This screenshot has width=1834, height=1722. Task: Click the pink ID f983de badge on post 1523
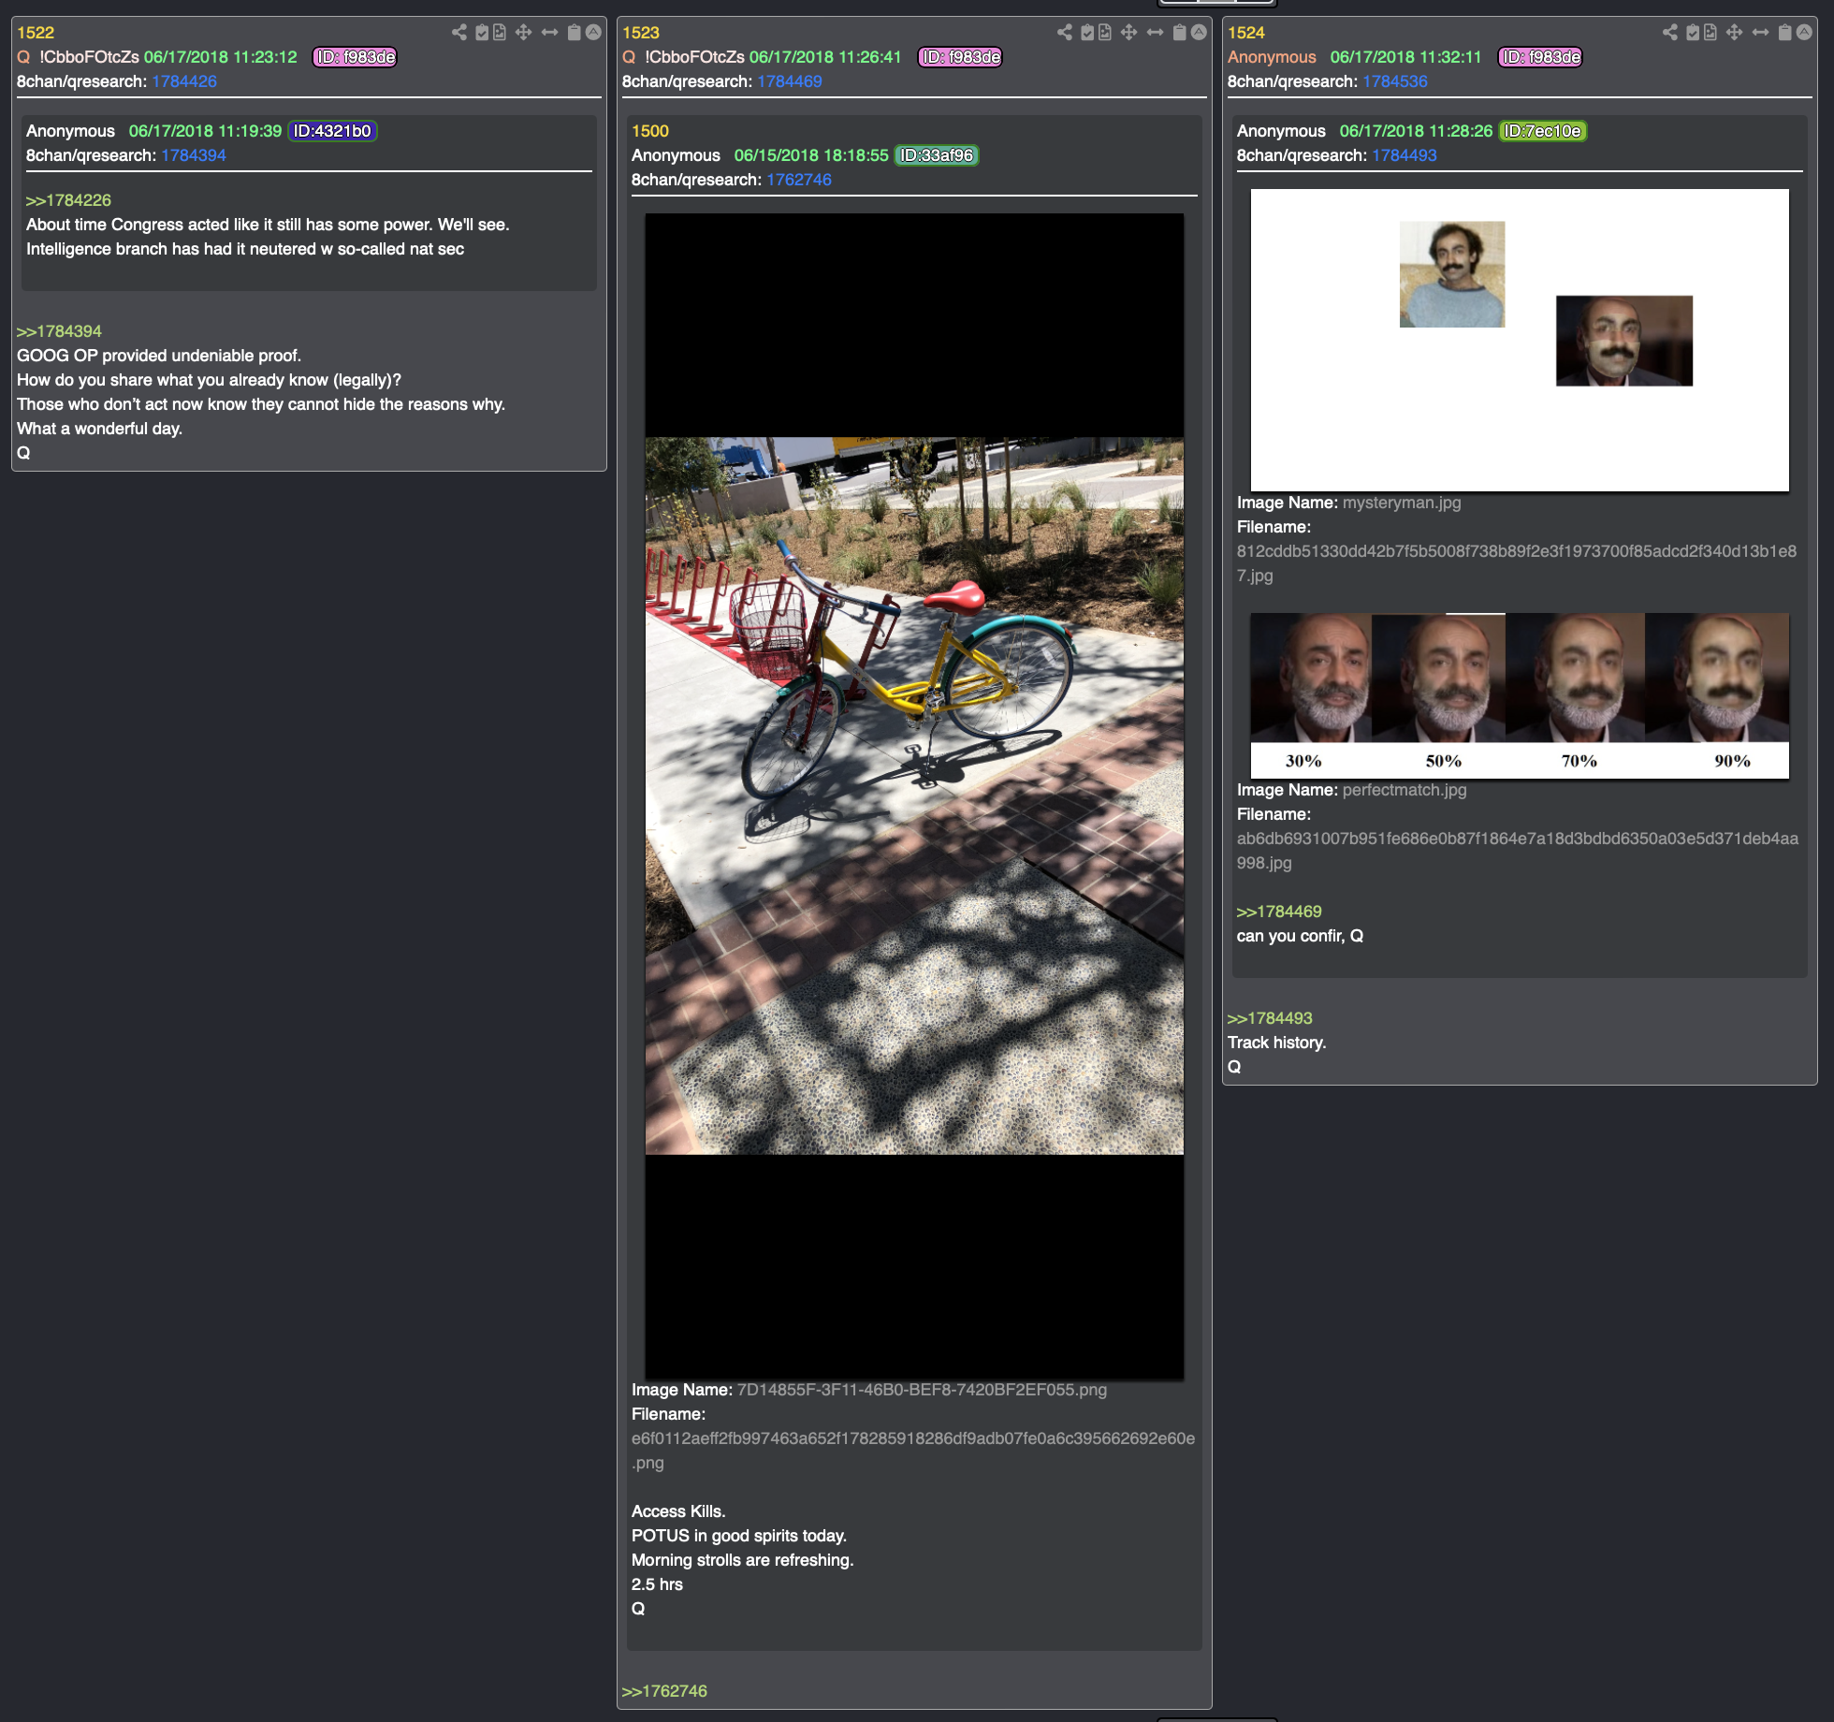(960, 57)
